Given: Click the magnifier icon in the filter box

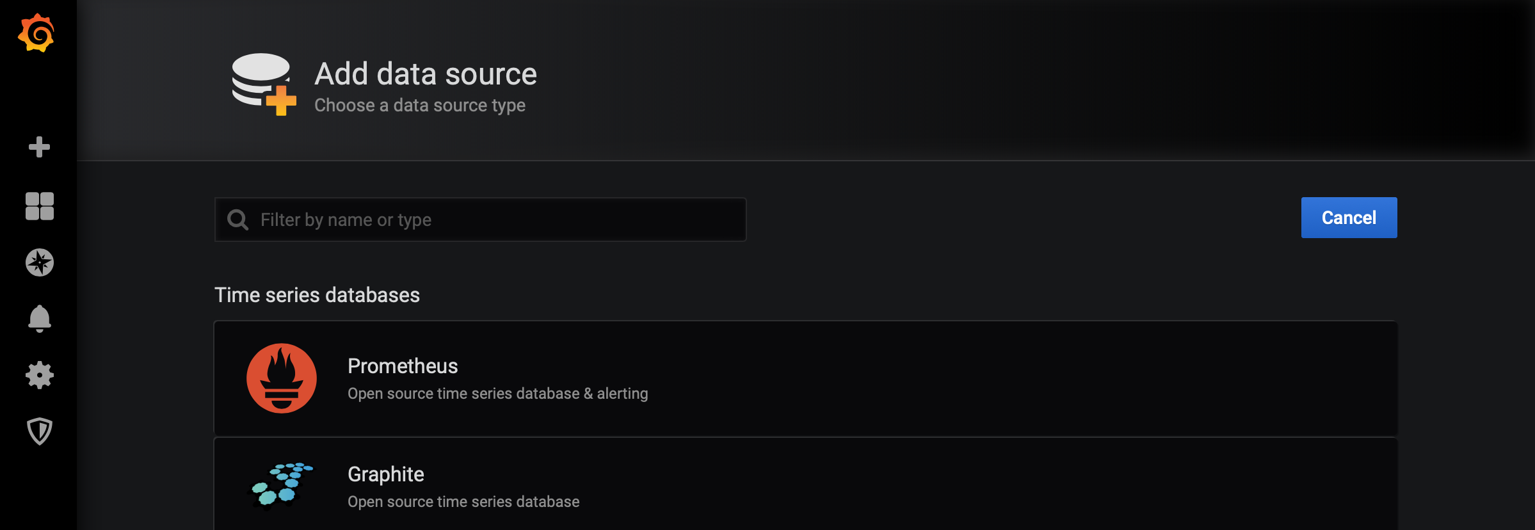Looking at the screenshot, I should coord(238,220).
